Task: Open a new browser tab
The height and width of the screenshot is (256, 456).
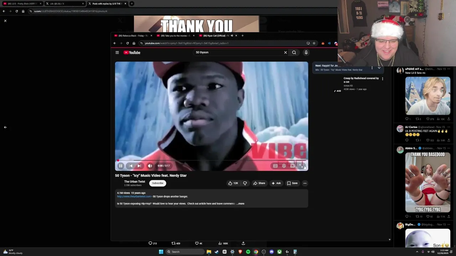Action: pos(132,4)
